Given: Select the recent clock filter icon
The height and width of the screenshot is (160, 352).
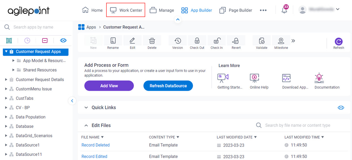Looking at the screenshot, I should [27, 40].
